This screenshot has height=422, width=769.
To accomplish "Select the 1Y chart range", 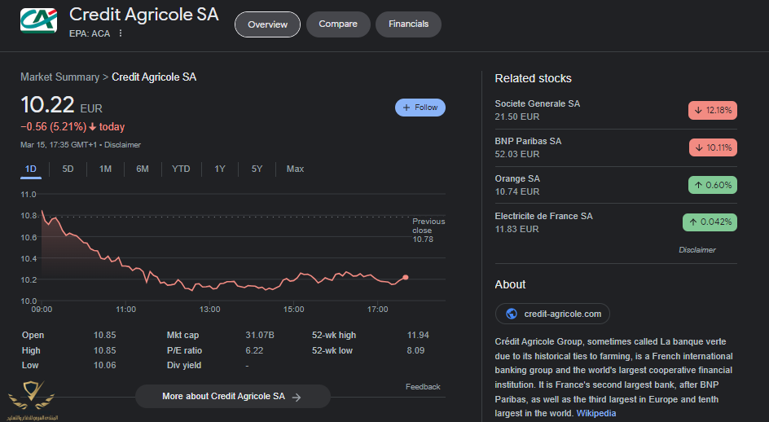I will pyautogui.click(x=220, y=169).
